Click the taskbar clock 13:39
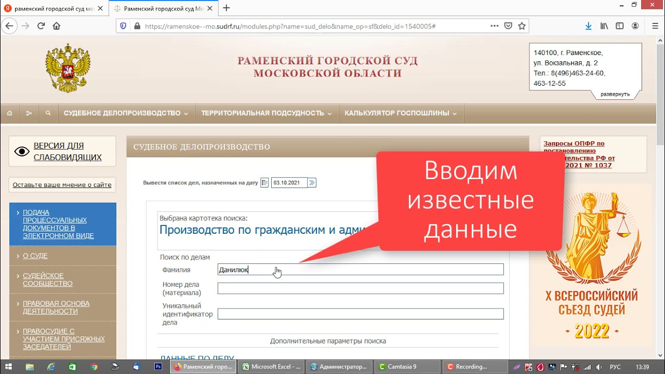The height and width of the screenshot is (374, 665). point(642,367)
